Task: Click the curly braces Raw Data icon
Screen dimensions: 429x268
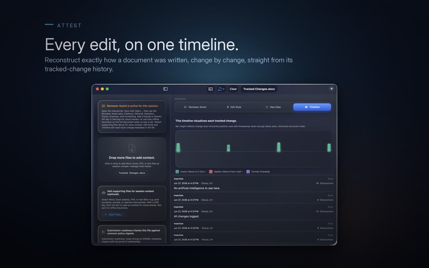Action: pos(267,107)
